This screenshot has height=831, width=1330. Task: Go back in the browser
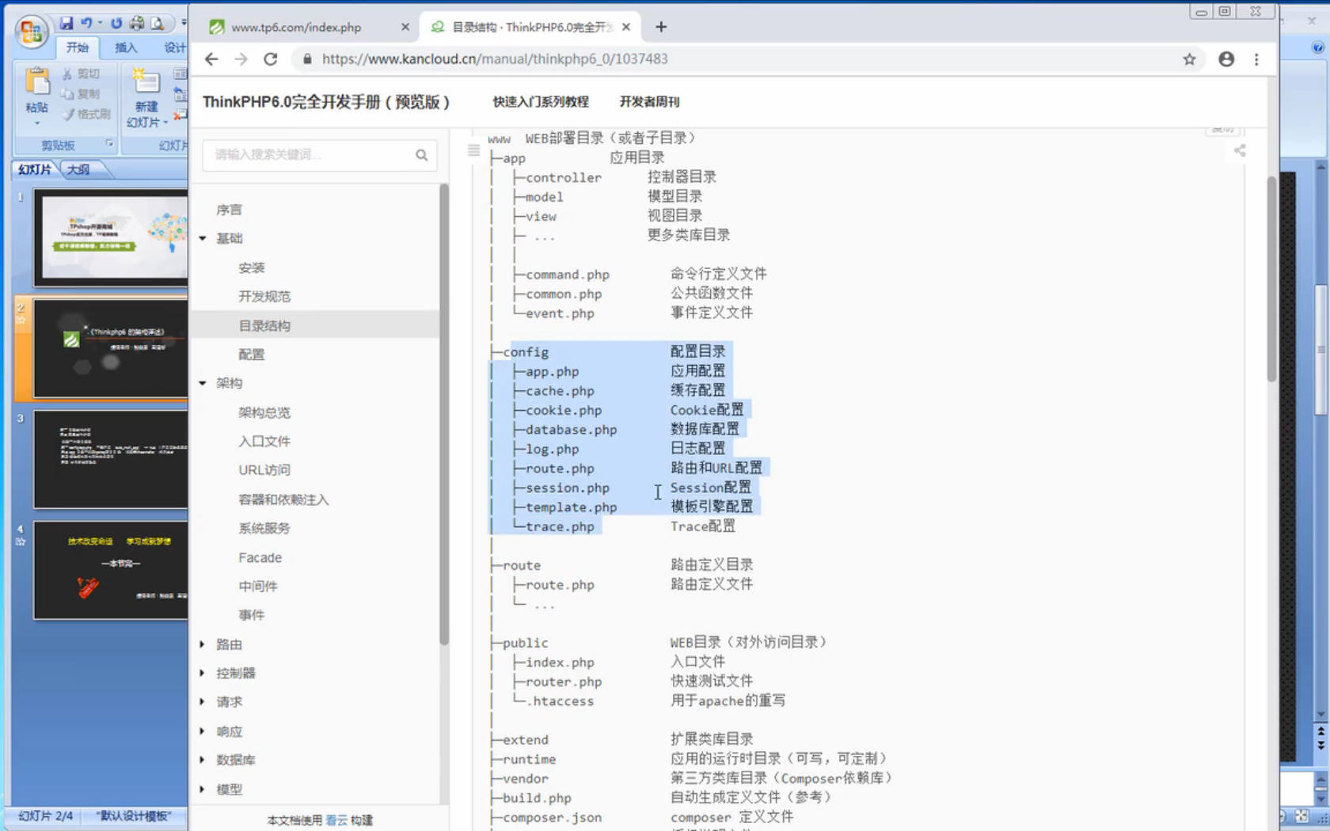[211, 59]
